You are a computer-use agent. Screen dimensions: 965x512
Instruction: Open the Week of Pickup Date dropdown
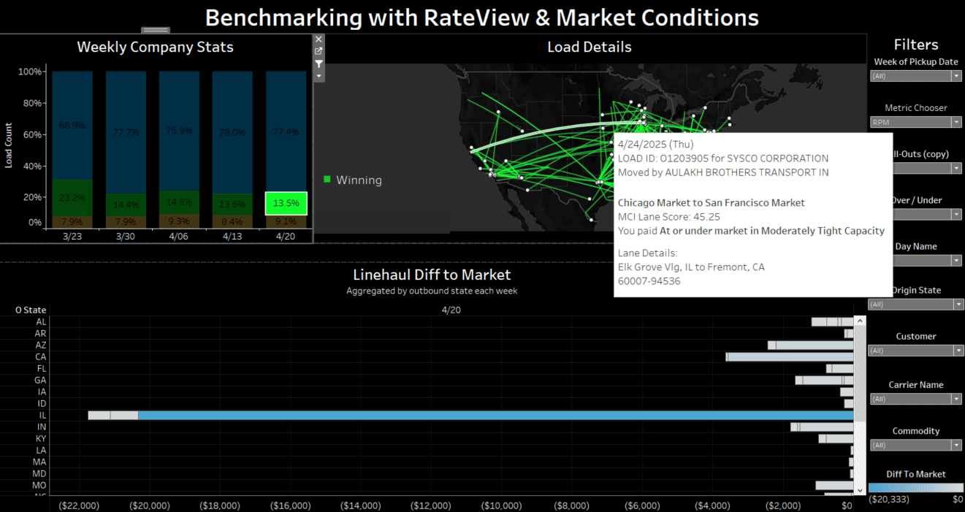click(x=916, y=76)
